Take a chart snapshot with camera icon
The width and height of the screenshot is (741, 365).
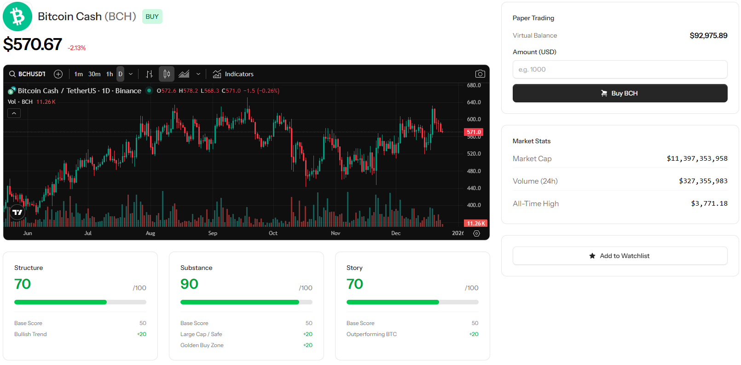480,74
